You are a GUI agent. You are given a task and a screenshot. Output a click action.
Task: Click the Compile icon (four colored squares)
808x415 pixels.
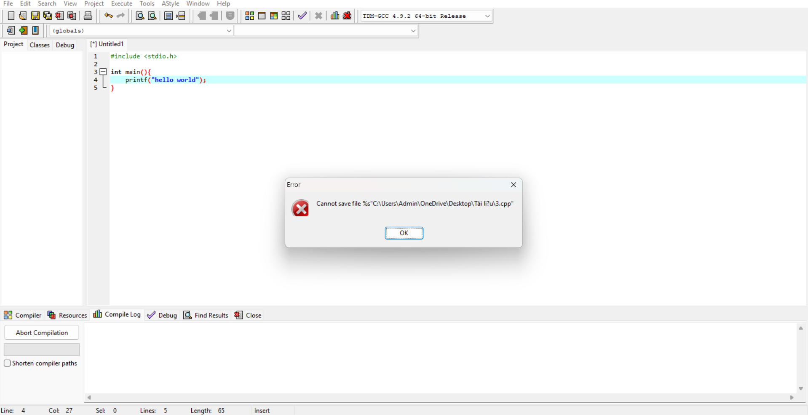tap(249, 16)
